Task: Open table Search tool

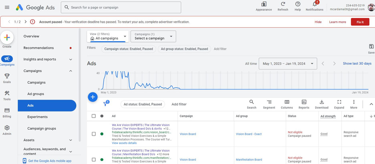Action: (x=252, y=104)
